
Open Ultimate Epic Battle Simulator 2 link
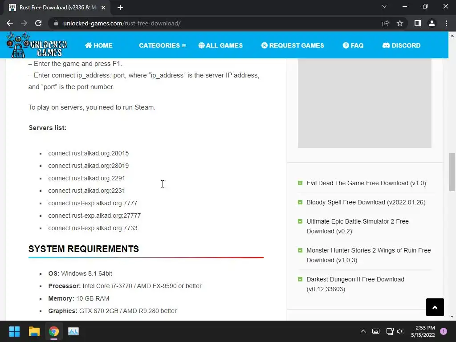[x=358, y=226]
